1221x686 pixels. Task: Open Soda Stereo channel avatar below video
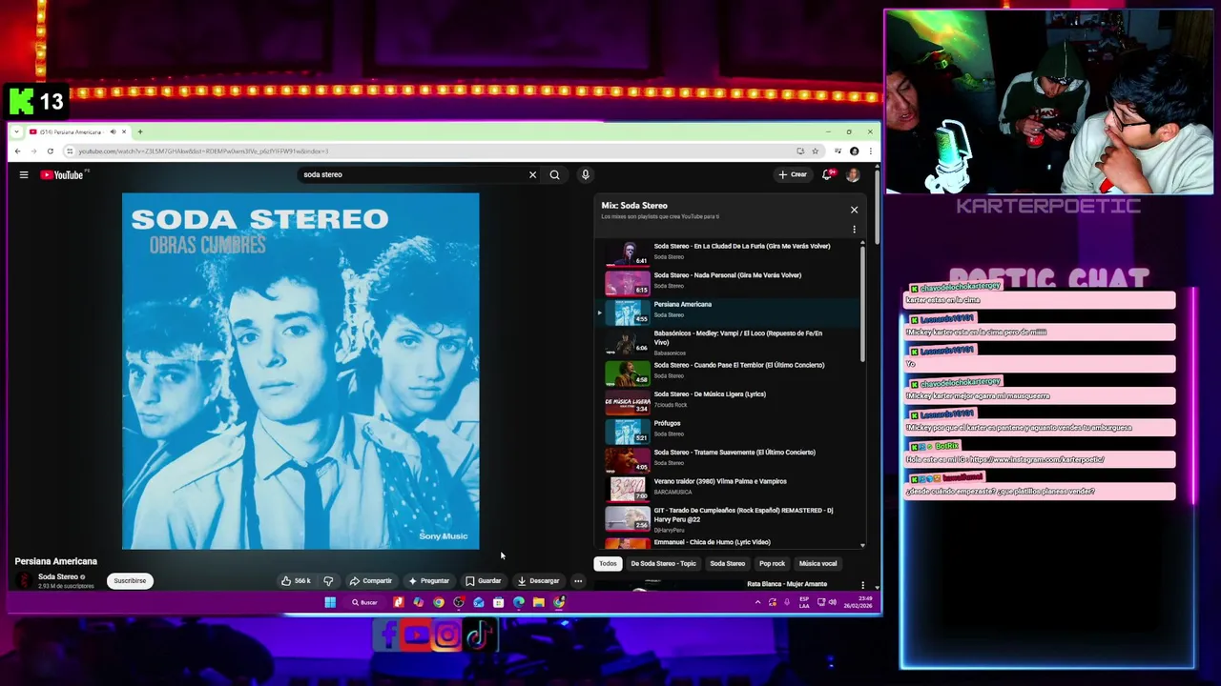[24, 580]
